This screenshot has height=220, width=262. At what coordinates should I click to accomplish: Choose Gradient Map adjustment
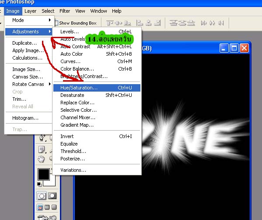click(97, 125)
